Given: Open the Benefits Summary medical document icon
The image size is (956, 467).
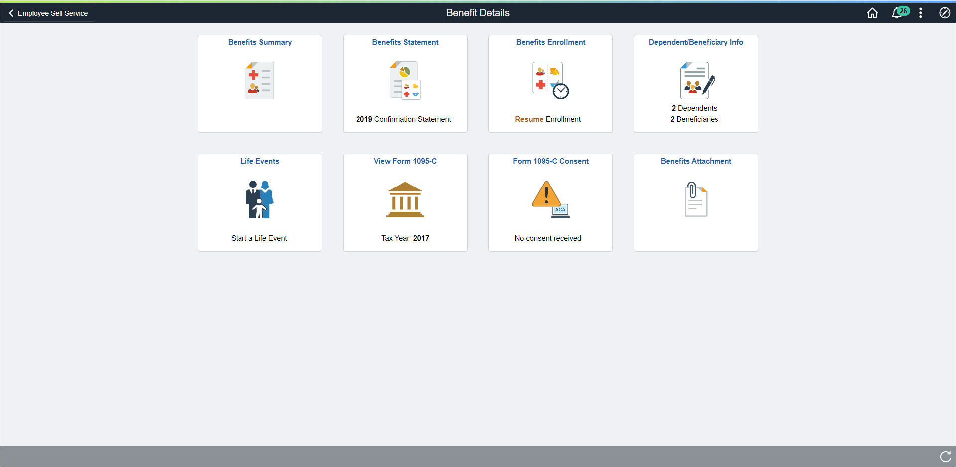Looking at the screenshot, I should point(260,81).
